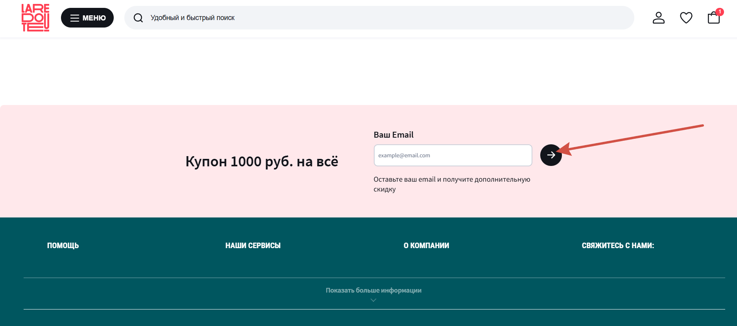
Task: Click the search magnifier icon
Action: [138, 18]
